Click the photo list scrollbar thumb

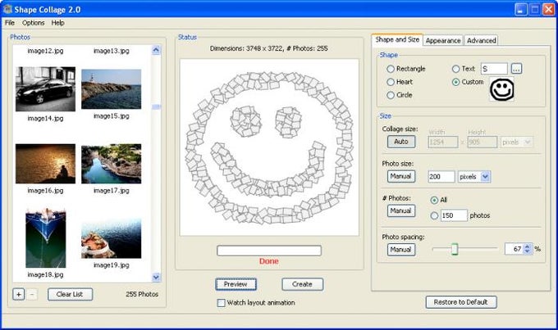(156, 107)
